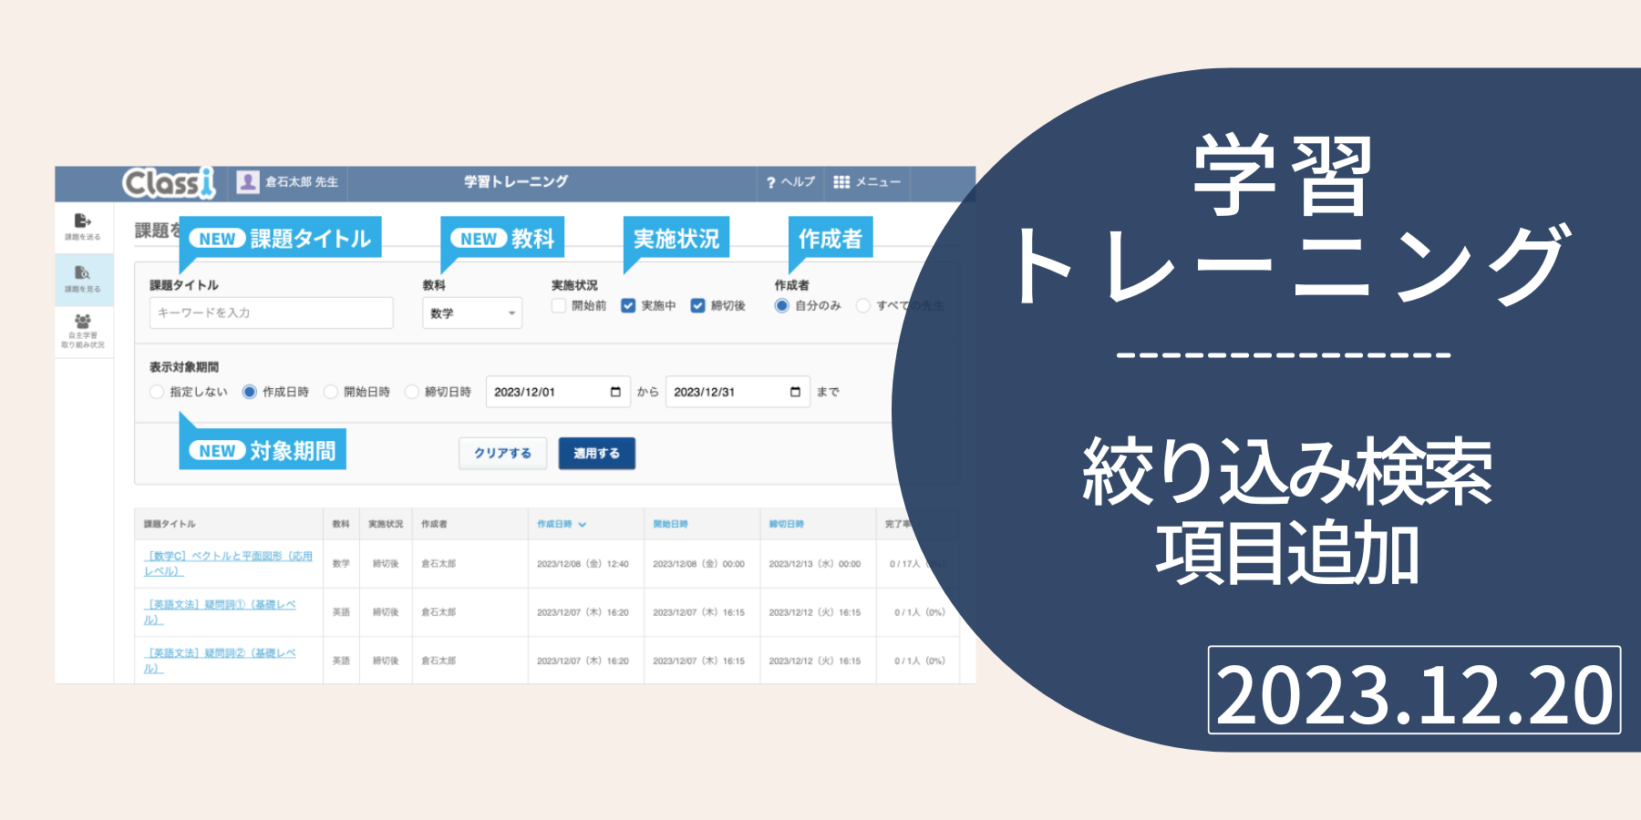Viewport: 1641px width, 820px height.
Task: Click cell 2023/12/13 (水) 00:00
Action: 815,564
